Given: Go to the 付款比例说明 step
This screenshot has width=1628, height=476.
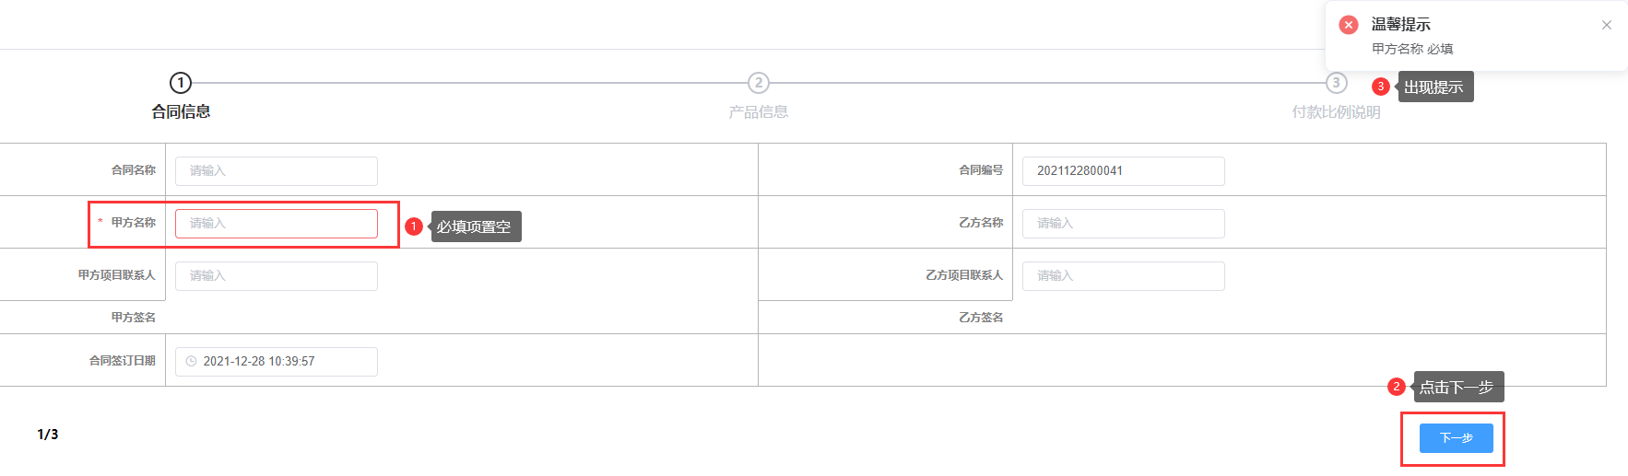Looking at the screenshot, I should 1336,112.
